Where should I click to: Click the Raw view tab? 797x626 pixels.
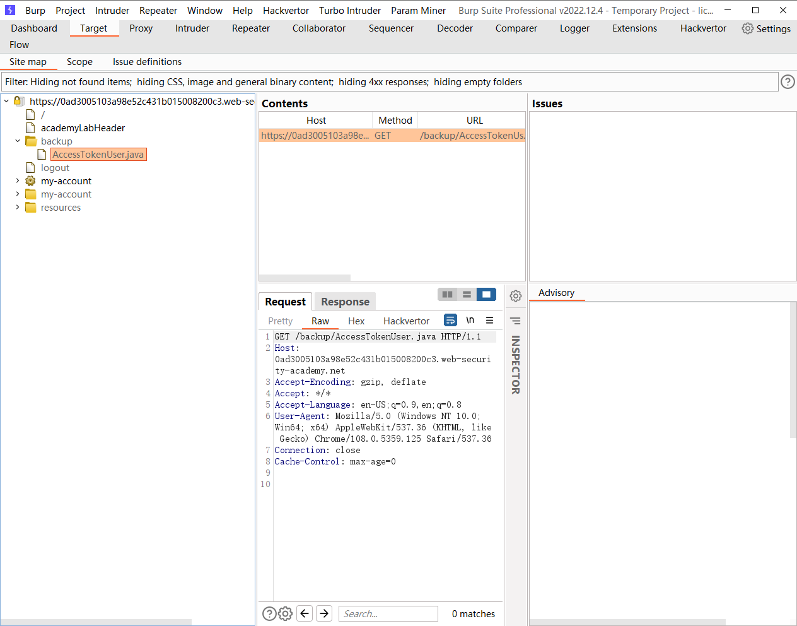320,321
